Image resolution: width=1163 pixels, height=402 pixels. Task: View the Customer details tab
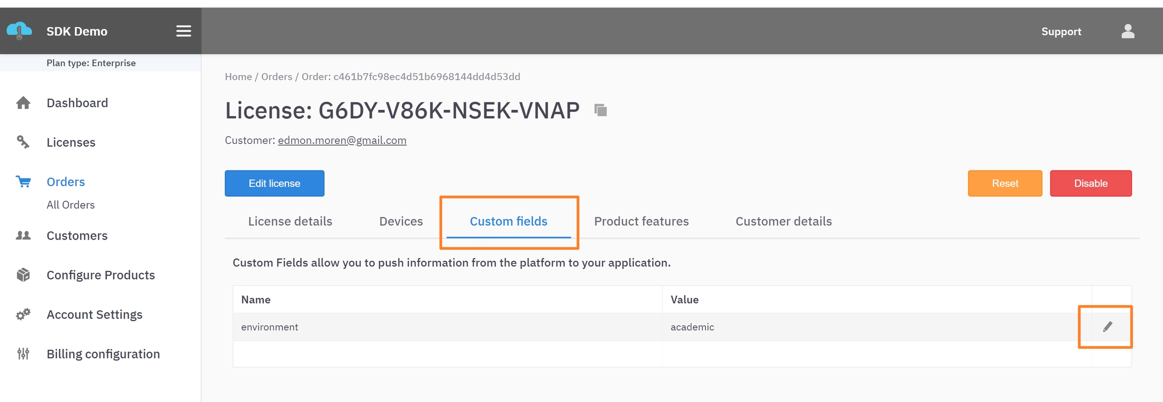click(783, 221)
